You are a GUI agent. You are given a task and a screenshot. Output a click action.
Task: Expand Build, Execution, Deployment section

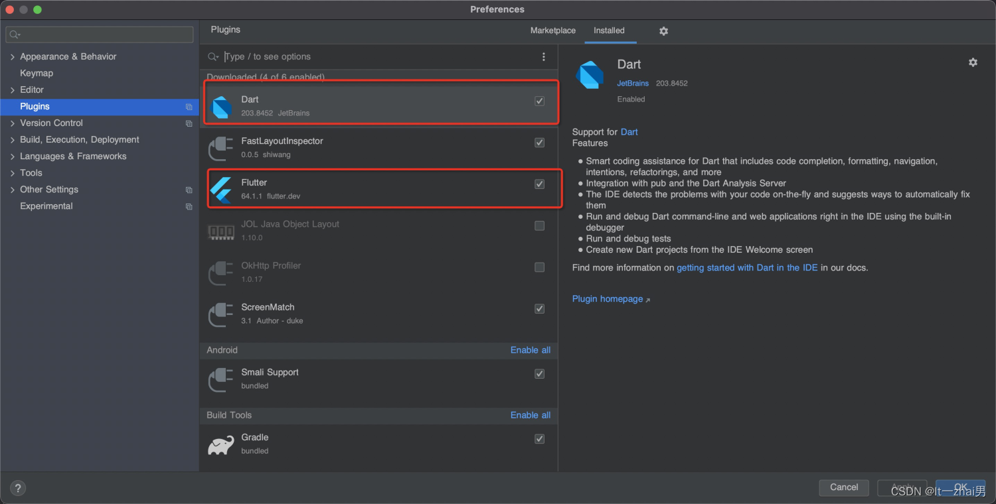tap(13, 140)
